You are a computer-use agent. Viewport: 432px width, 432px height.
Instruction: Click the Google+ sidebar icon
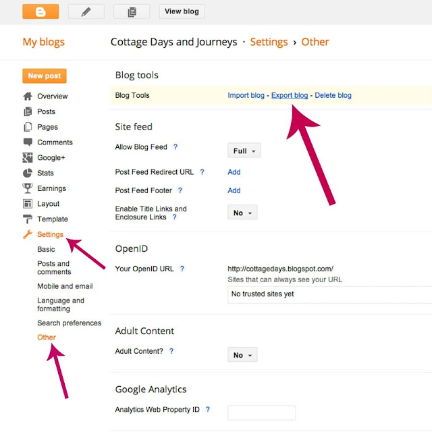(x=28, y=157)
